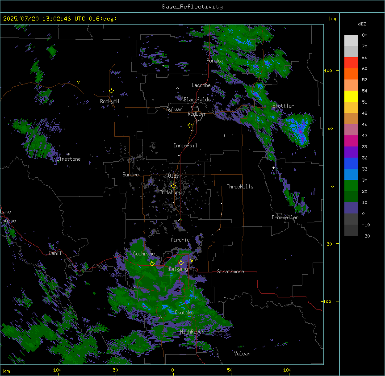Click the Okotoks town label
385x376 pixels.
184,313
